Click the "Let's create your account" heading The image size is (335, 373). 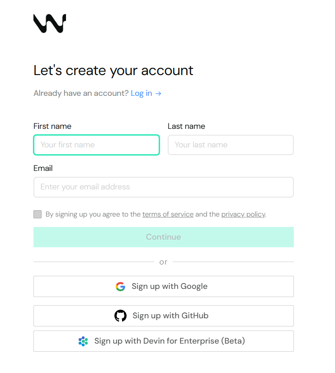point(113,71)
